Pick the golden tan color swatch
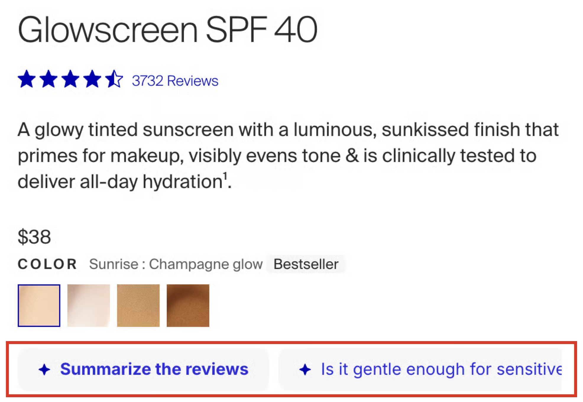The width and height of the screenshot is (583, 402). click(x=138, y=305)
